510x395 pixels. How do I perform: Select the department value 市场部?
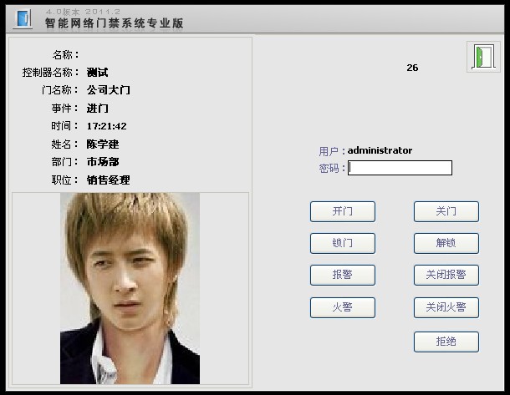(x=103, y=162)
